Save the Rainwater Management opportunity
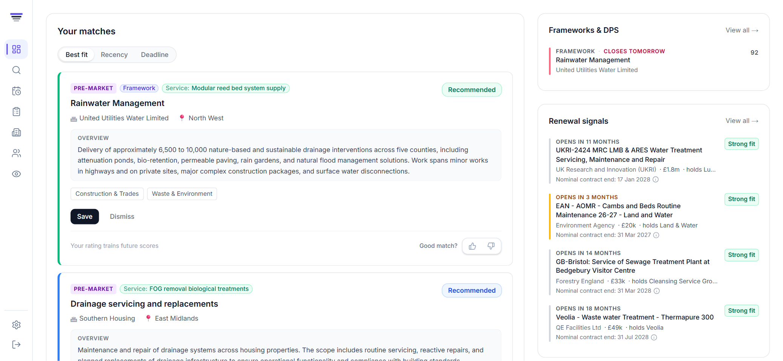Image resolution: width=783 pixels, height=361 pixels. pos(84,217)
